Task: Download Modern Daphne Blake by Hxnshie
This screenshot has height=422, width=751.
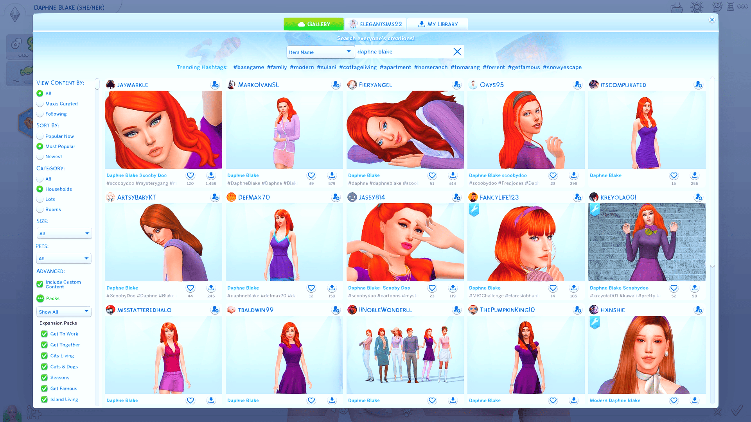Action: click(695, 401)
